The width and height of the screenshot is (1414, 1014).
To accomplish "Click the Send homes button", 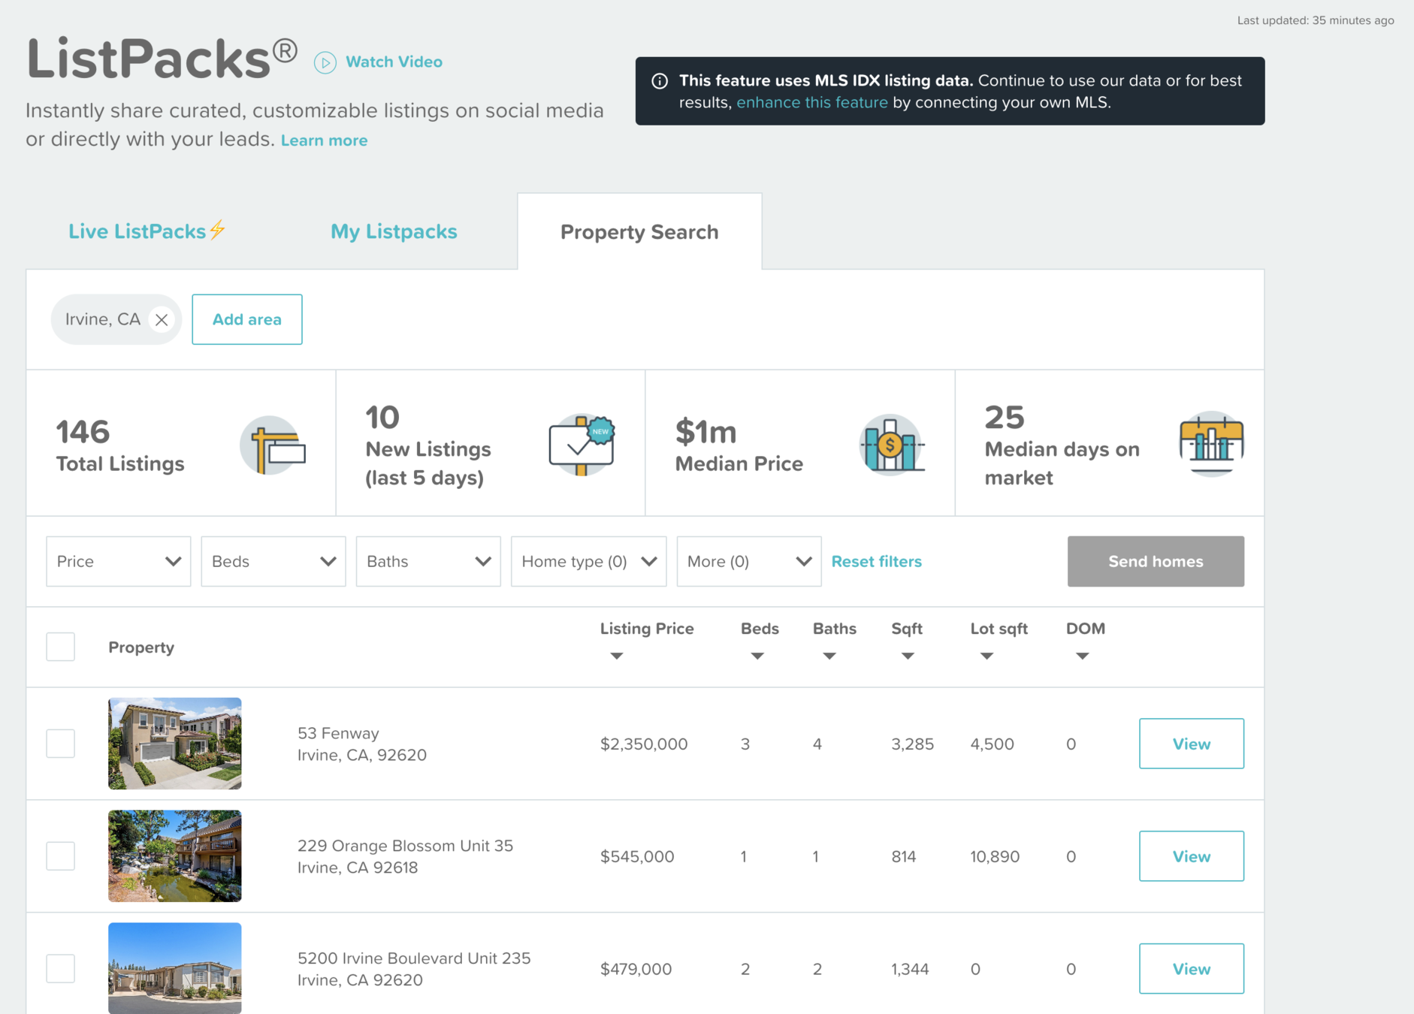I will tap(1156, 561).
